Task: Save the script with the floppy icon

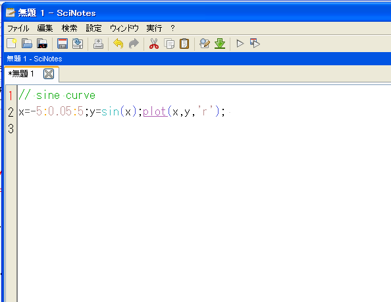Action: pyautogui.click(x=63, y=44)
